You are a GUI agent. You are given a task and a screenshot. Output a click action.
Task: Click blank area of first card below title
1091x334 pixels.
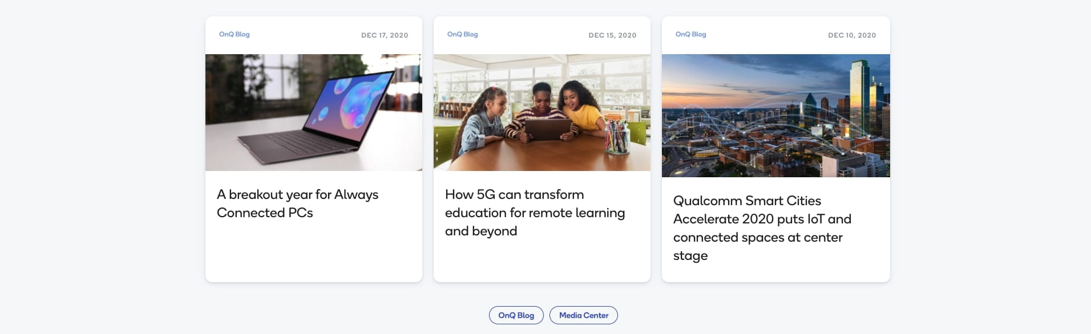point(314,251)
